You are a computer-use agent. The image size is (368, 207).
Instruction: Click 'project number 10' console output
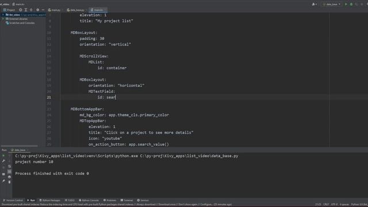tap(34, 162)
